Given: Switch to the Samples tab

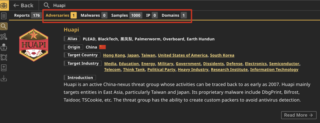Looking at the screenshot, I should coord(127,15).
